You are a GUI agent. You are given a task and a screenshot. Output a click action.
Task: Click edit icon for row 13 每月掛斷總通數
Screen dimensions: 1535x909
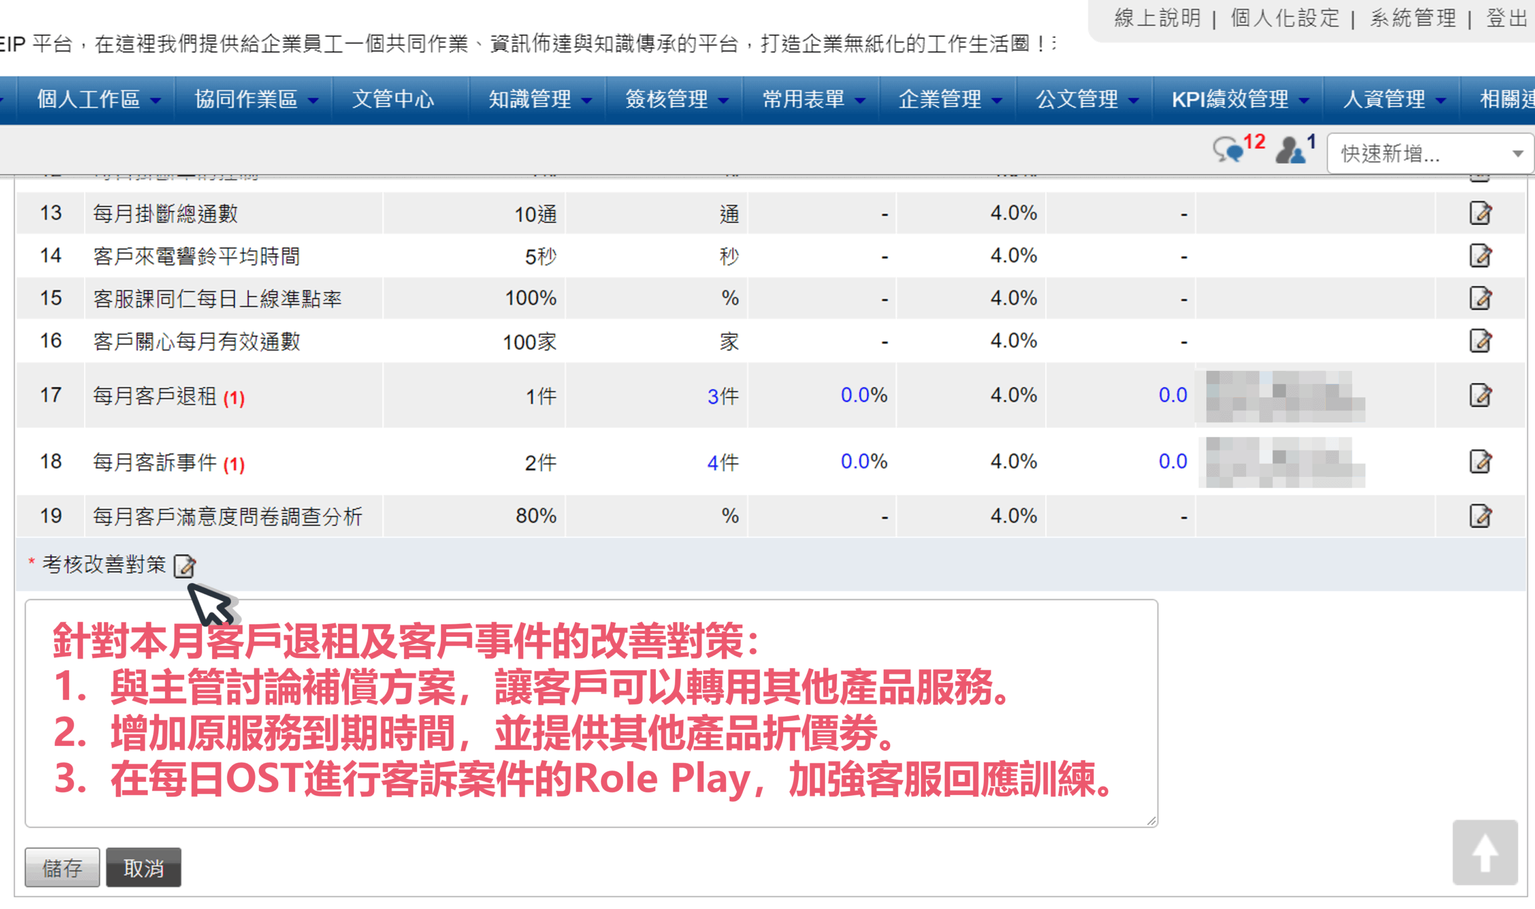[x=1480, y=213]
